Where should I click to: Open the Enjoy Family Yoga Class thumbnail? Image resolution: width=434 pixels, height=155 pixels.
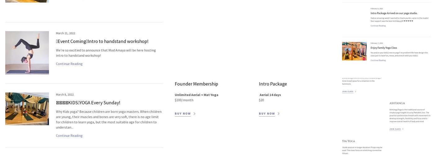click(354, 51)
